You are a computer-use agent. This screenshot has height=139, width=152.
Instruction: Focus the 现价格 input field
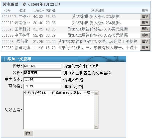(42, 86)
